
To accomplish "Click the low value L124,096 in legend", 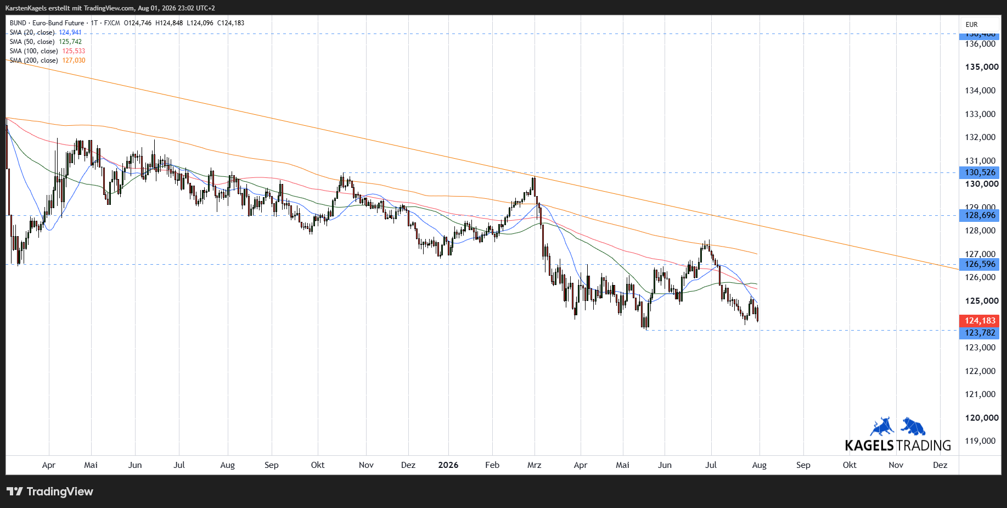I will (200, 23).
